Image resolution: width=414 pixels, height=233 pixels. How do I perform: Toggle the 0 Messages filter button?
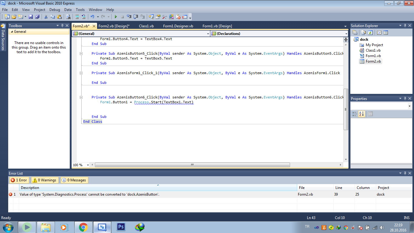pyautogui.click(x=74, y=180)
